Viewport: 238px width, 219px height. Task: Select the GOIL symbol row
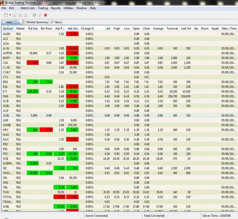click(120, 115)
